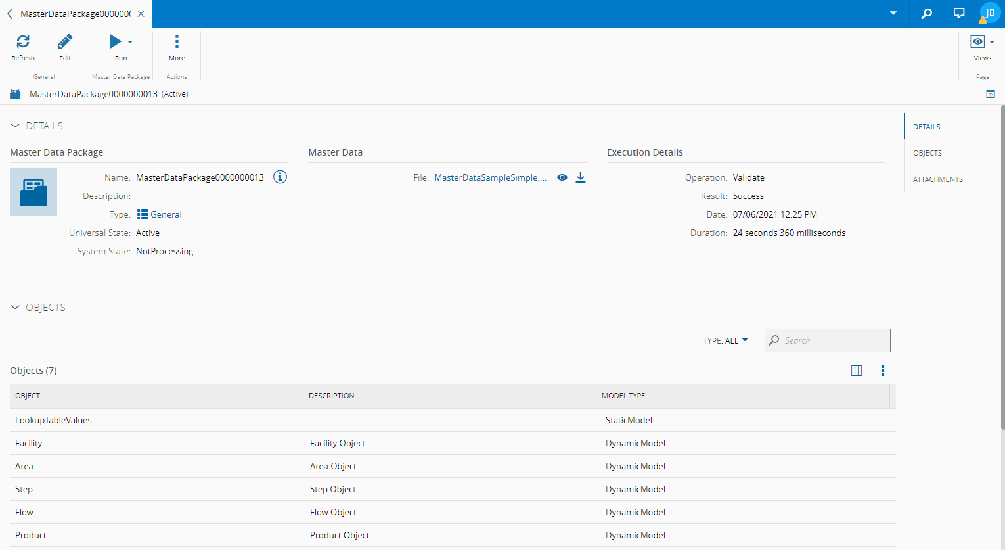Click the Edit pencil icon
This screenshot has height=550, width=1005.
click(65, 42)
